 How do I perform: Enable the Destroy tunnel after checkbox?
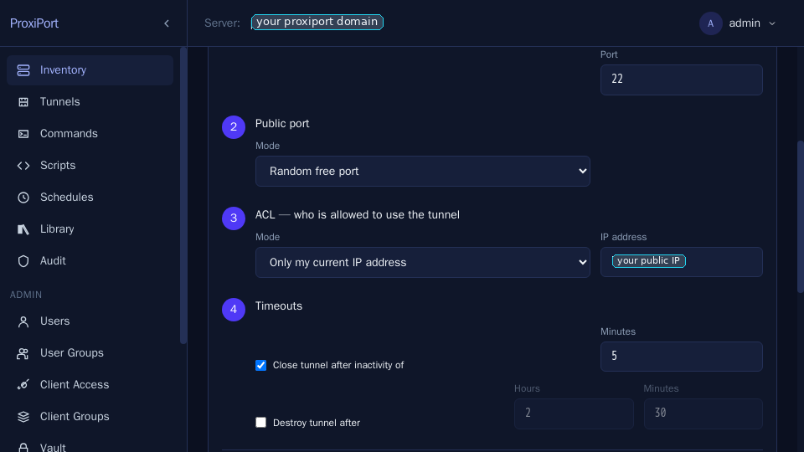[x=260, y=422]
